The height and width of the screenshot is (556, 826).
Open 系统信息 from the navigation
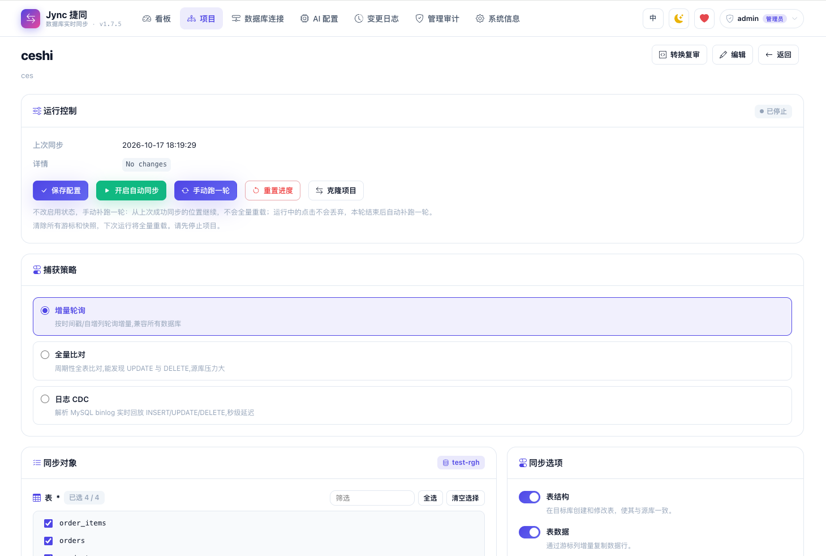498,19
